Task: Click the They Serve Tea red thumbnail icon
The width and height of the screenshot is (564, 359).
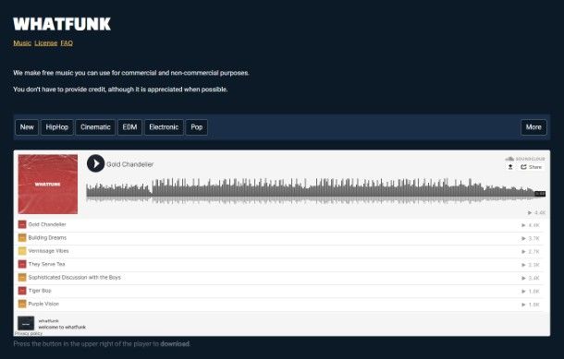Action: click(x=22, y=264)
